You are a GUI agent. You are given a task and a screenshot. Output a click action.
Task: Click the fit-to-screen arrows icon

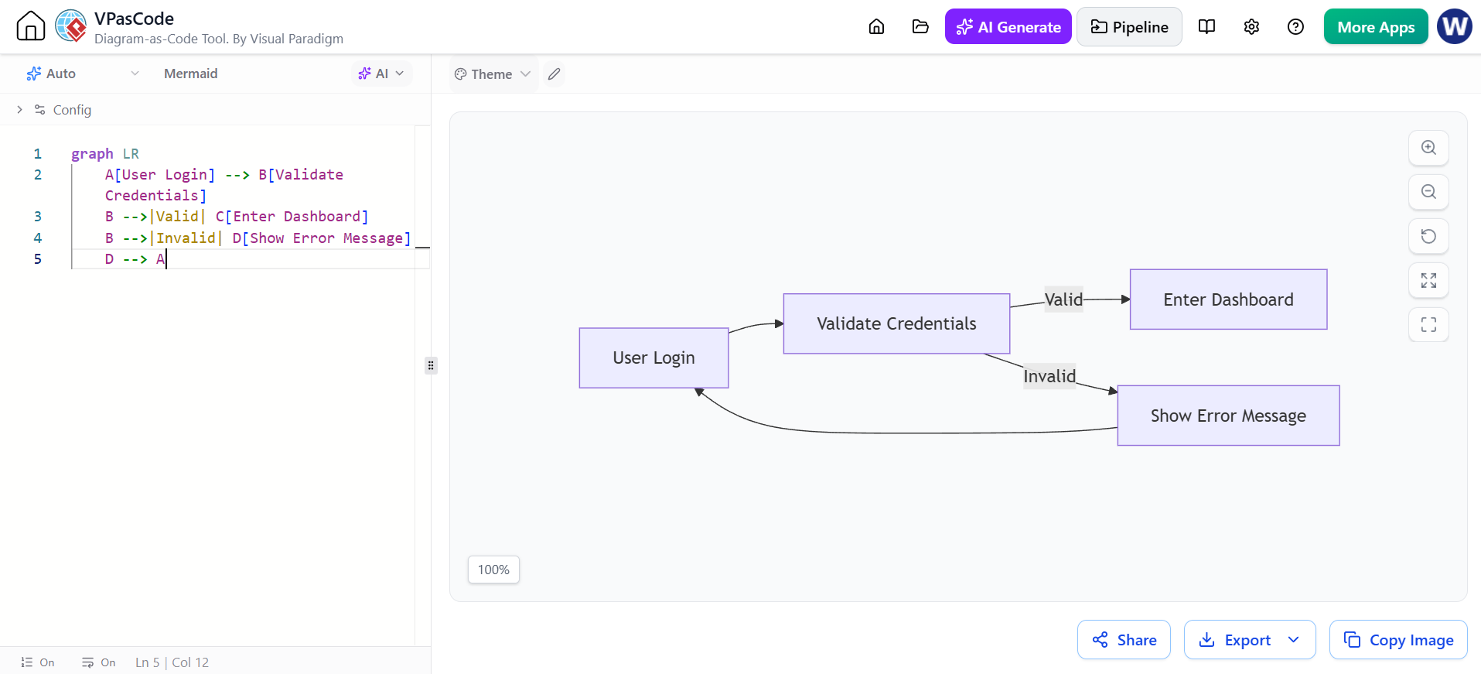tap(1428, 280)
